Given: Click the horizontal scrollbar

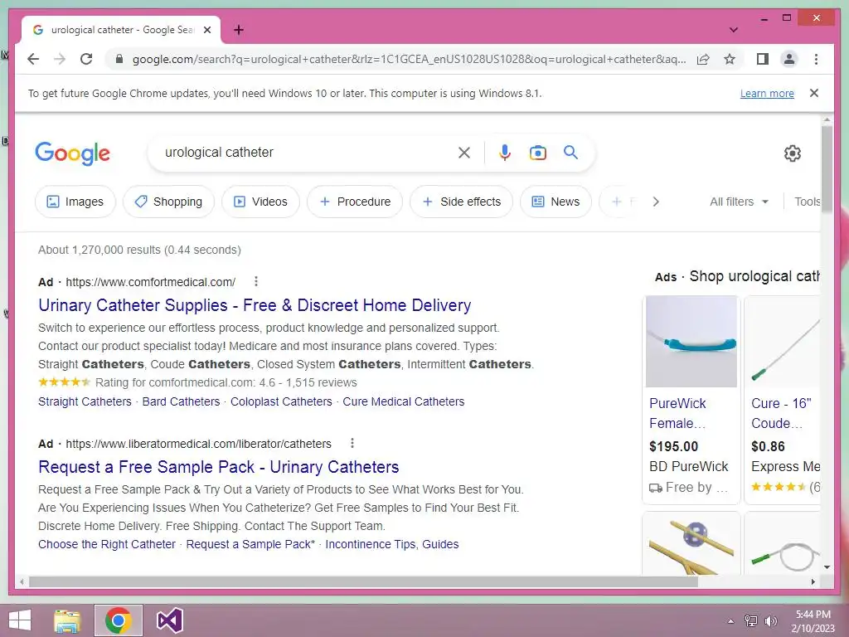Looking at the screenshot, I should click(363, 581).
